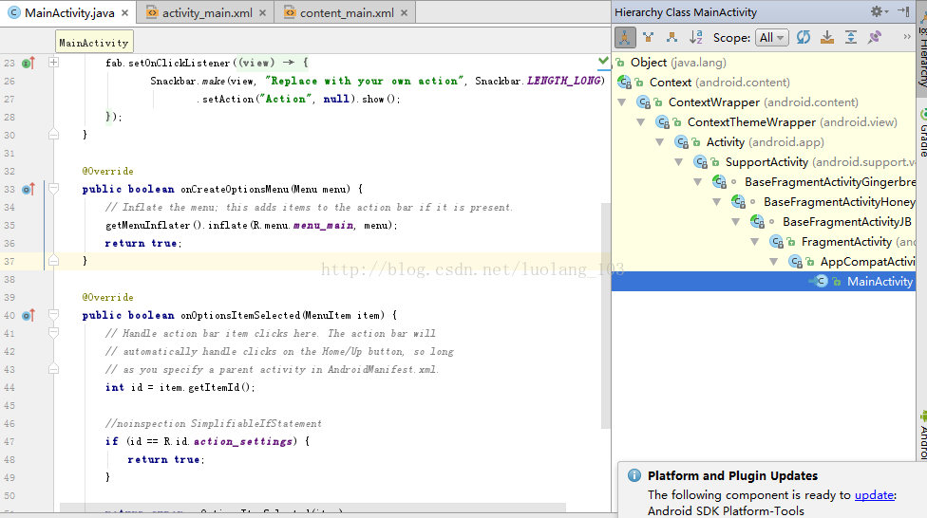The height and width of the screenshot is (518, 927).
Task: Close the activity_main.xml tab
Action: coord(262,13)
